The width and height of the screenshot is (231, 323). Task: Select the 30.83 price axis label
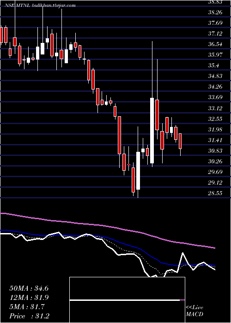click(x=215, y=150)
